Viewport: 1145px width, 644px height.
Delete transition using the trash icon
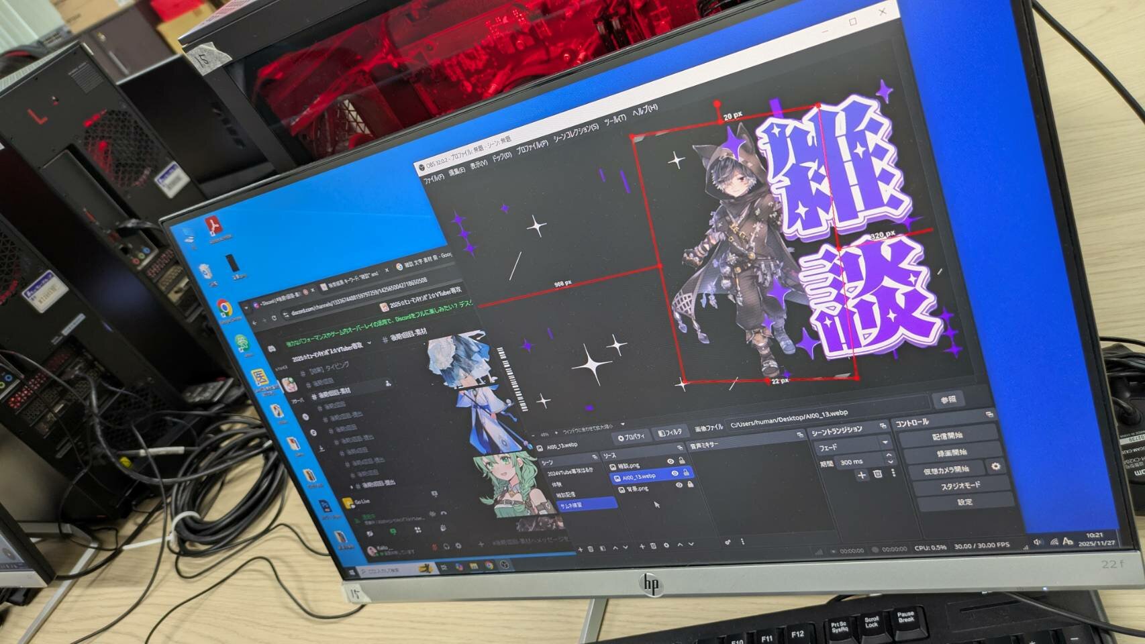pos(877,474)
